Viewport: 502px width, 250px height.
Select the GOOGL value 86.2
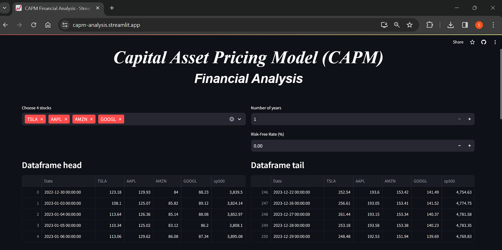coord(196,226)
